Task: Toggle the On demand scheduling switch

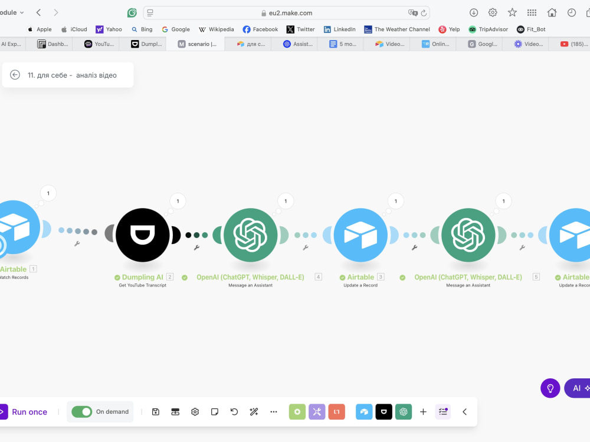Action: (x=81, y=412)
